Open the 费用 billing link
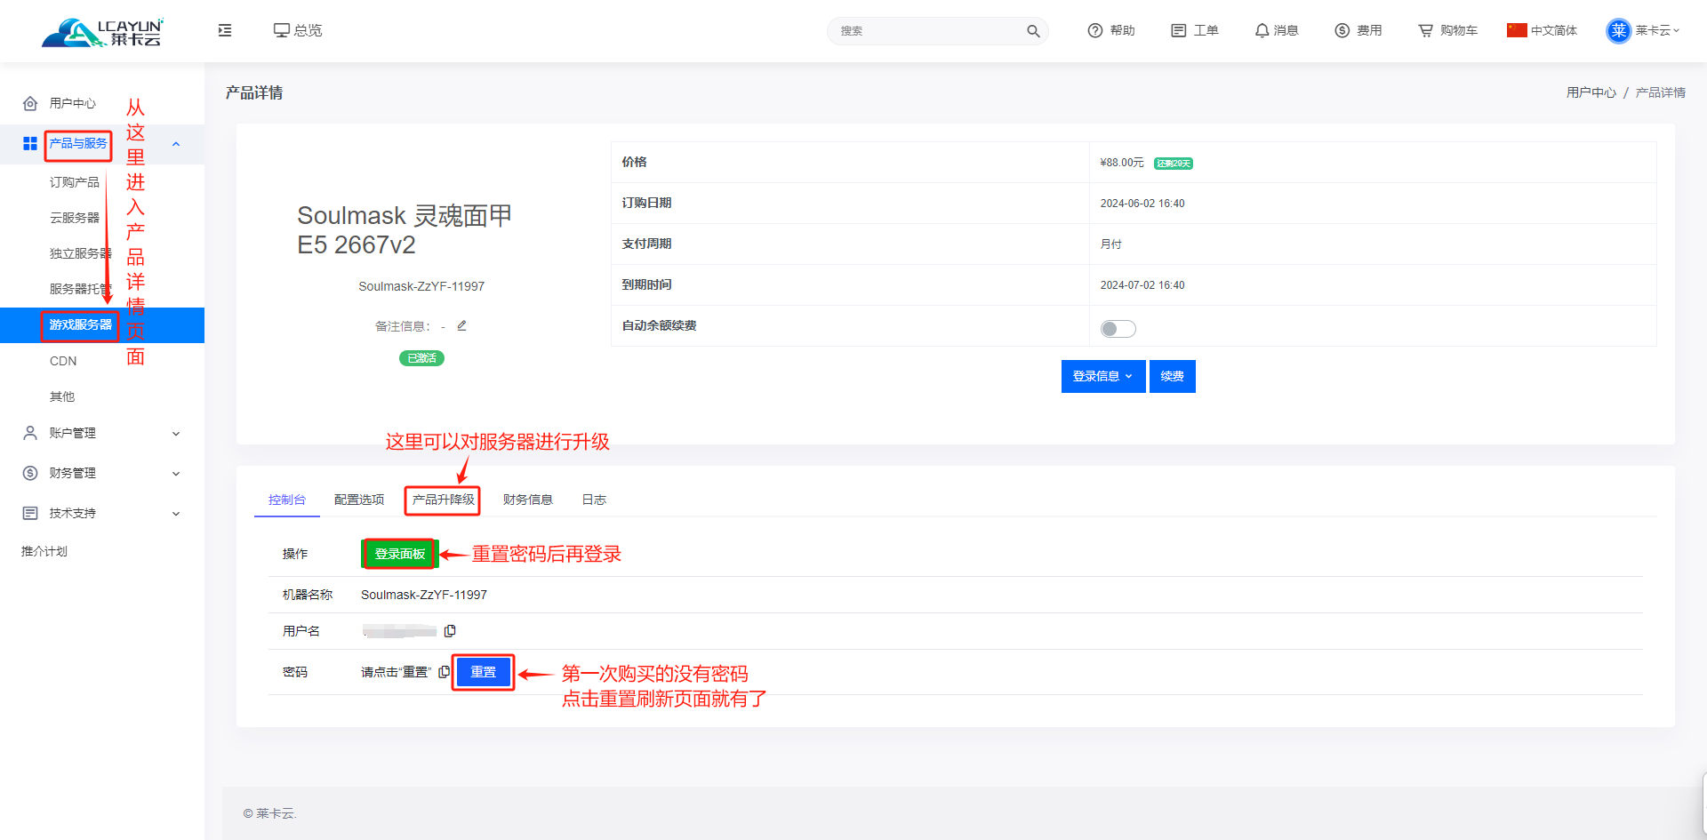This screenshot has width=1707, height=840. (x=1358, y=30)
